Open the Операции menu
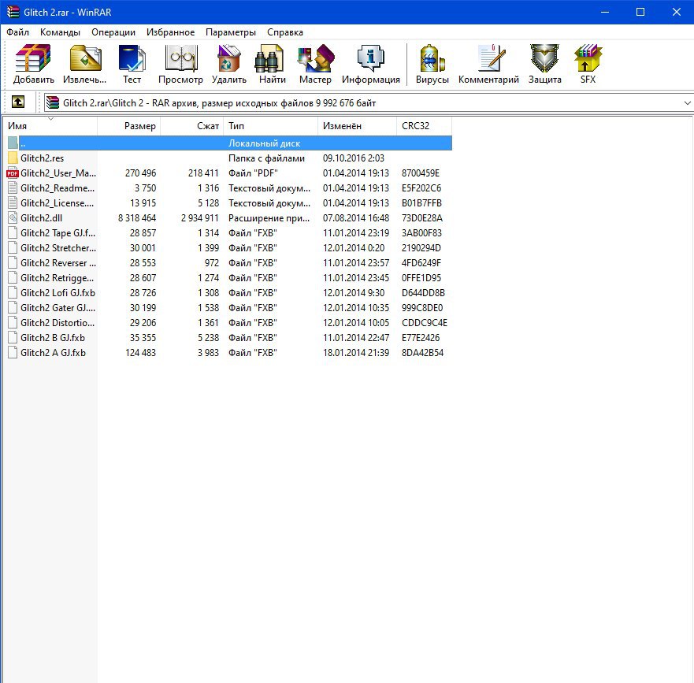Screen dimensions: 694x683 point(113,32)
